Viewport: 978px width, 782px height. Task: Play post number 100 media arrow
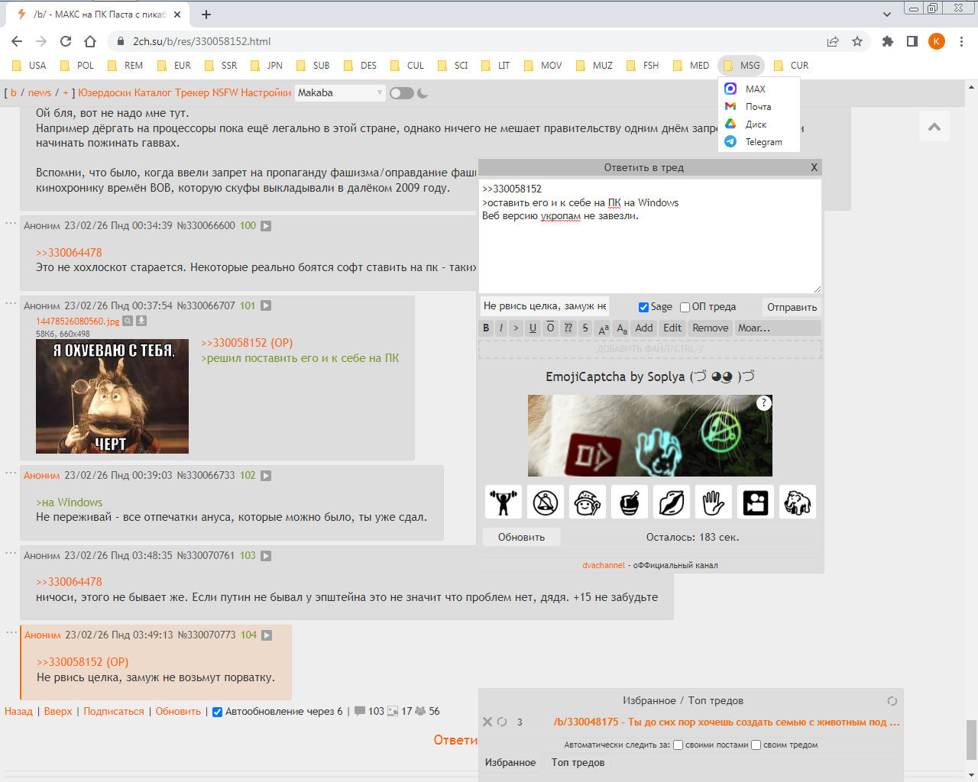(x=266, y=226)
